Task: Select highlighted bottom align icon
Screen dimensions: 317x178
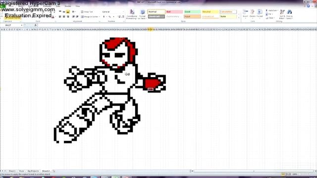Action: [x=68, y=12]
